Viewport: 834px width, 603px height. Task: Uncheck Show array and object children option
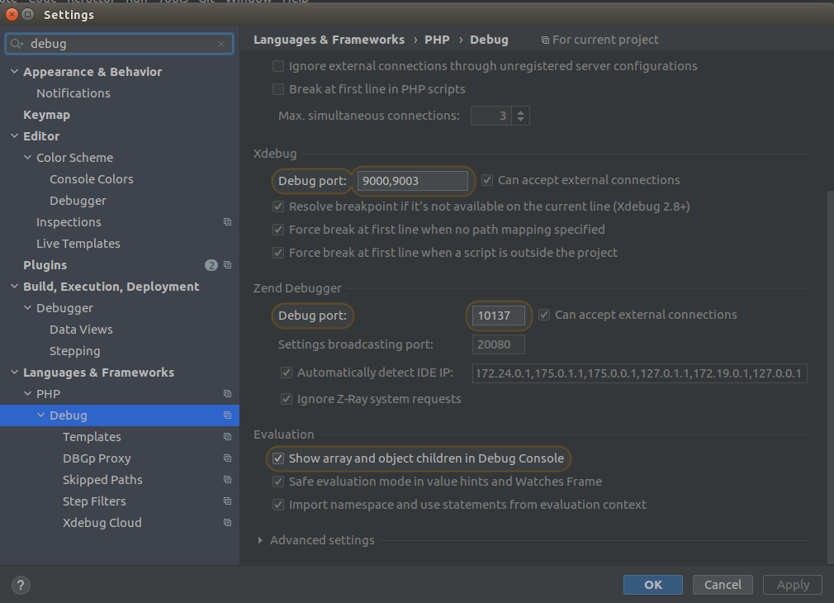click(x=278, y=459)
